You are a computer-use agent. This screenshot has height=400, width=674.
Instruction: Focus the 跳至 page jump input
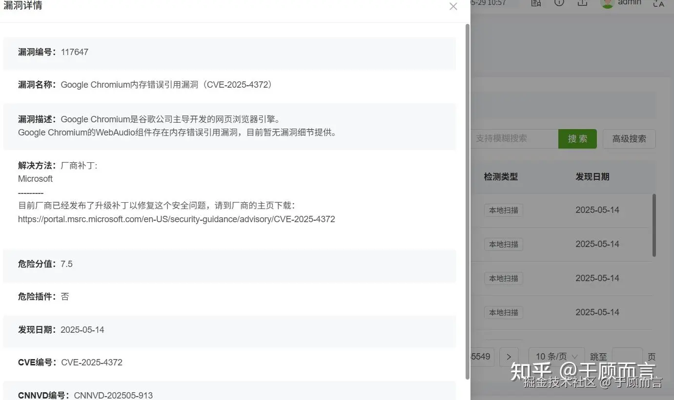click(627, 357)
